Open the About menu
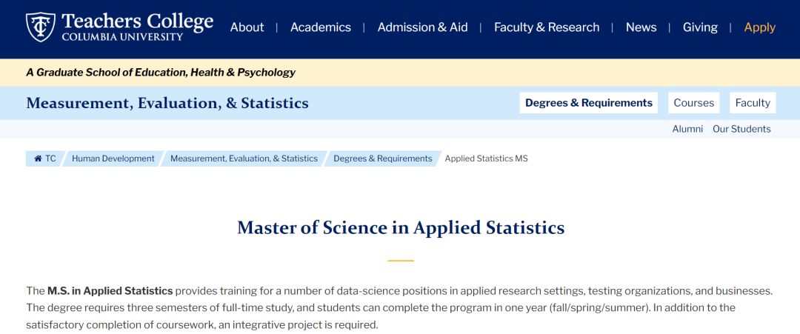Image resolution: width=800 pixels, height=334 pixels. [247, 27]
